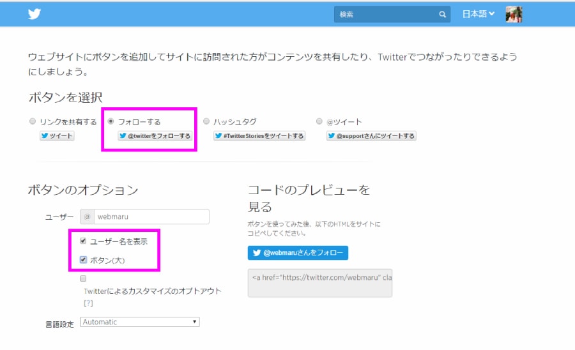This screenshot has height=350, width=575.
Task: Open the profile avatar thumbnail
Action: 514,14
